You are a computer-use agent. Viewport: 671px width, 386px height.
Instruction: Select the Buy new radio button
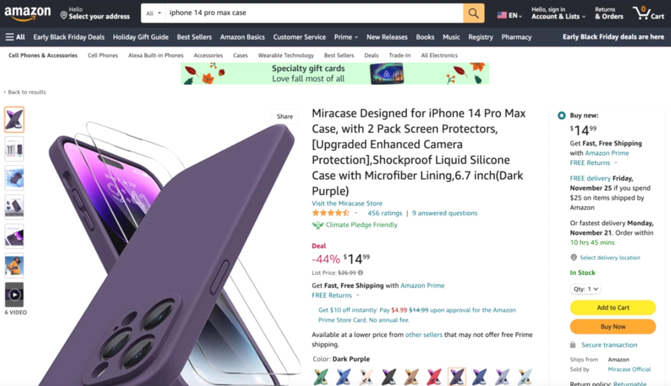[x=561, y=115]
